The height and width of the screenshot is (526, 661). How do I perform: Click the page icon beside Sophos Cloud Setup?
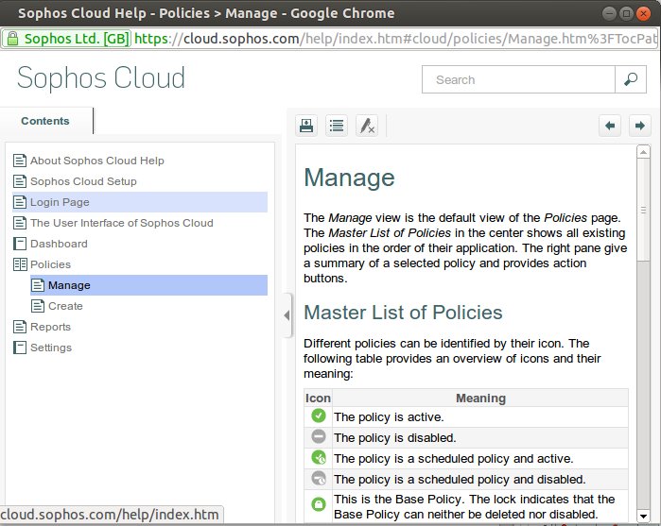pos(20,181)
